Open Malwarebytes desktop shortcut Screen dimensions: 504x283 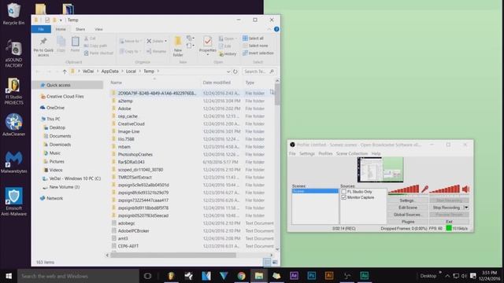pos(13,162)
